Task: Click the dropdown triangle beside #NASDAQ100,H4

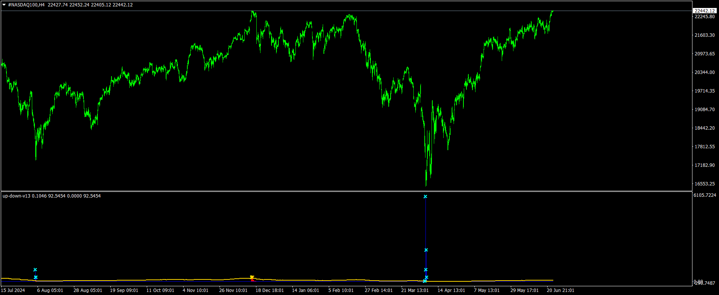Action: coord(4,5)
